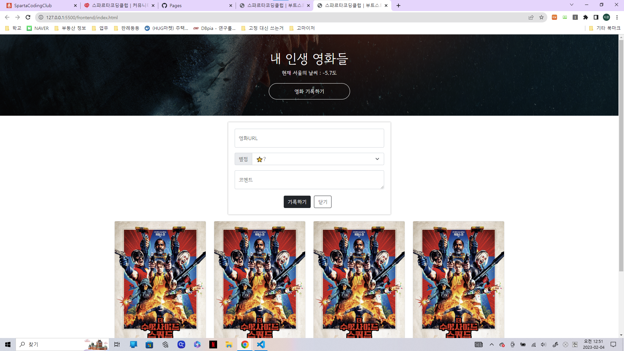Open the orange EX extension
Screen dimensions: 624x351
pyautogui.click(x=554, y=17)
